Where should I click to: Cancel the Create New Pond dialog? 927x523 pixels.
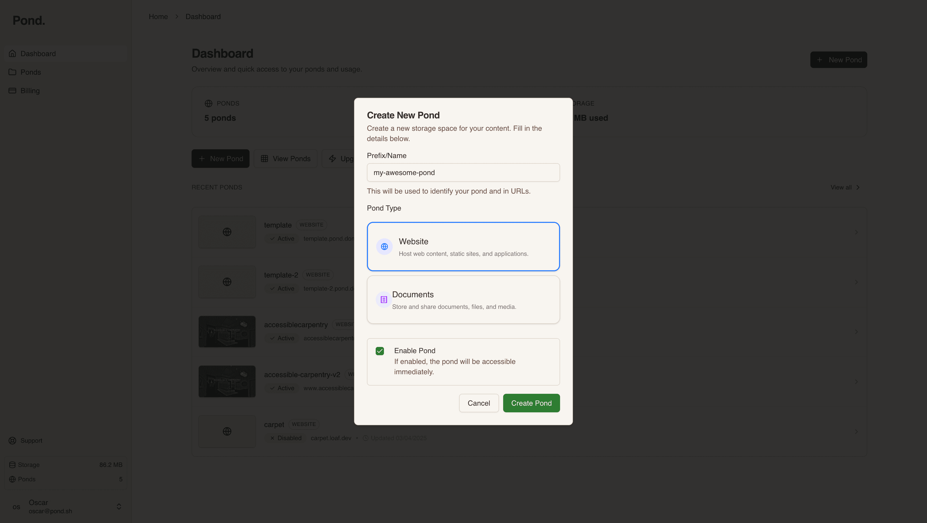(479, 403)
